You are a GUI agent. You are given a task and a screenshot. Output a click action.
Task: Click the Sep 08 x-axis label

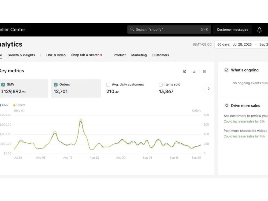(147, 158)
